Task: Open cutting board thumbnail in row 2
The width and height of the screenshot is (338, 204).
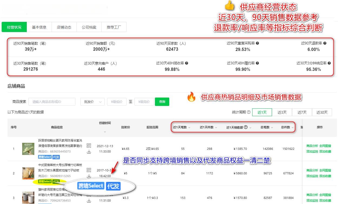Action: click(x=28, y=173)
